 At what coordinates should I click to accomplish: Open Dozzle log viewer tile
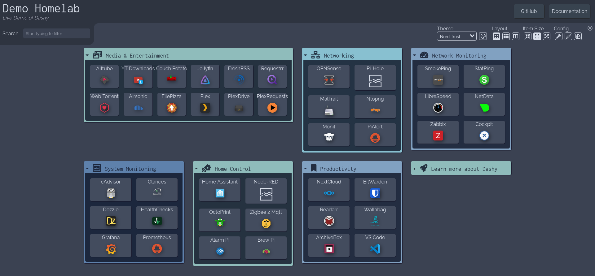(x=111, y=217)
